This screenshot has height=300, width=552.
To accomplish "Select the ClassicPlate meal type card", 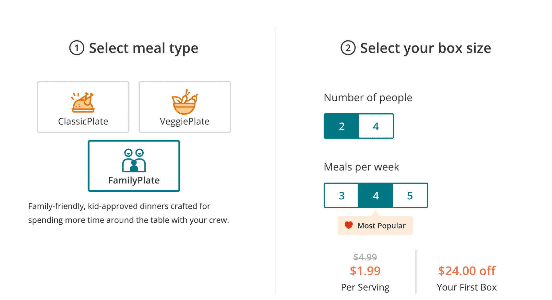I will [x=83, y=107].
